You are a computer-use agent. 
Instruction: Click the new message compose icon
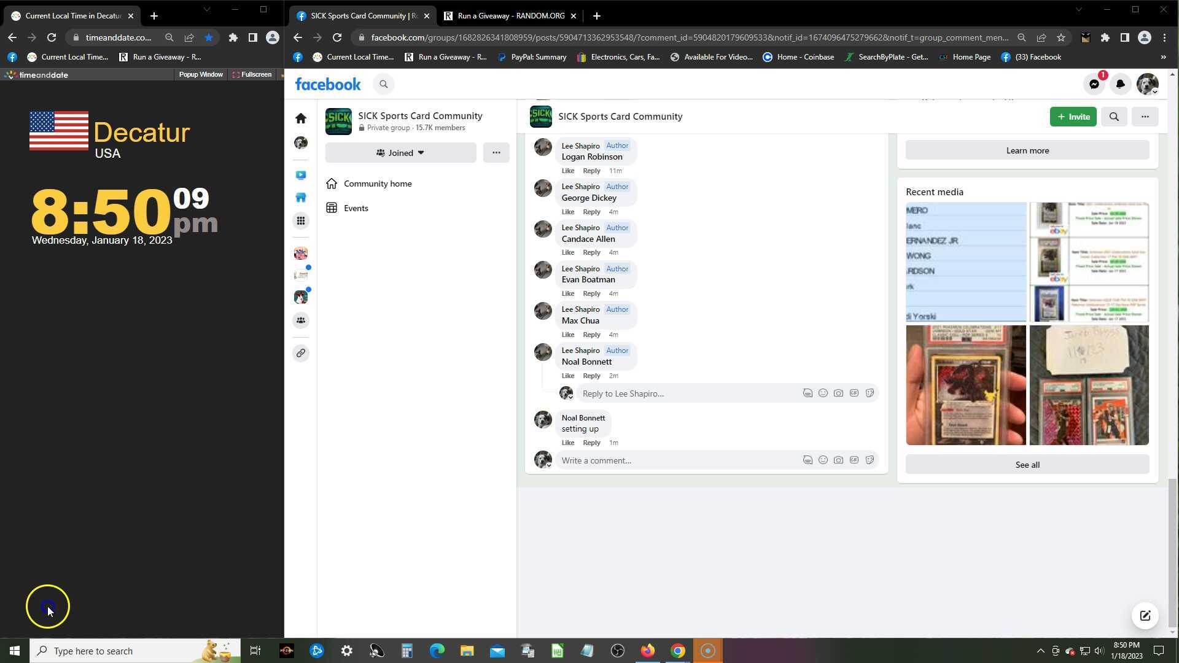pyautogui.click(x=1145, y=615)
